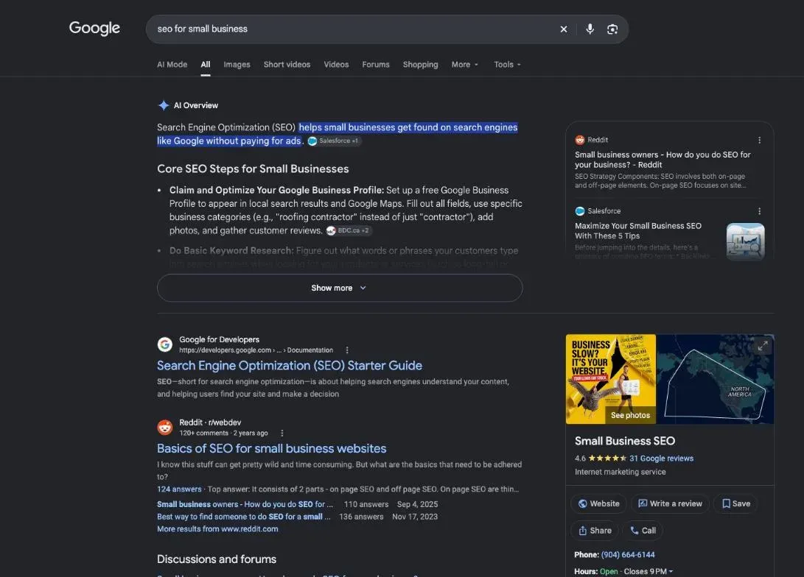Select the Shopping tab
Viewport: 804px width, 577px height.
click(x=421, y=65)
